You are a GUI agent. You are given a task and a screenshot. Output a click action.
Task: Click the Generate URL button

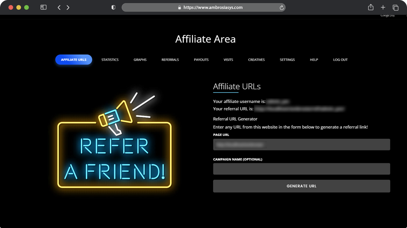(302, 186)
